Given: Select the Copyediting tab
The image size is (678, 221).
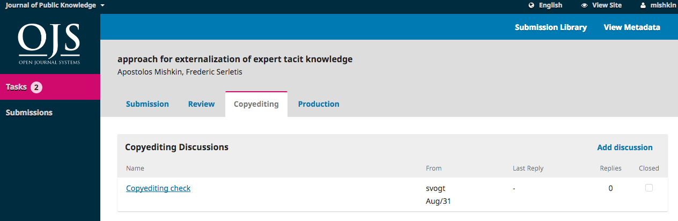Looking at the screenshot, I should [x=256, y=104].
